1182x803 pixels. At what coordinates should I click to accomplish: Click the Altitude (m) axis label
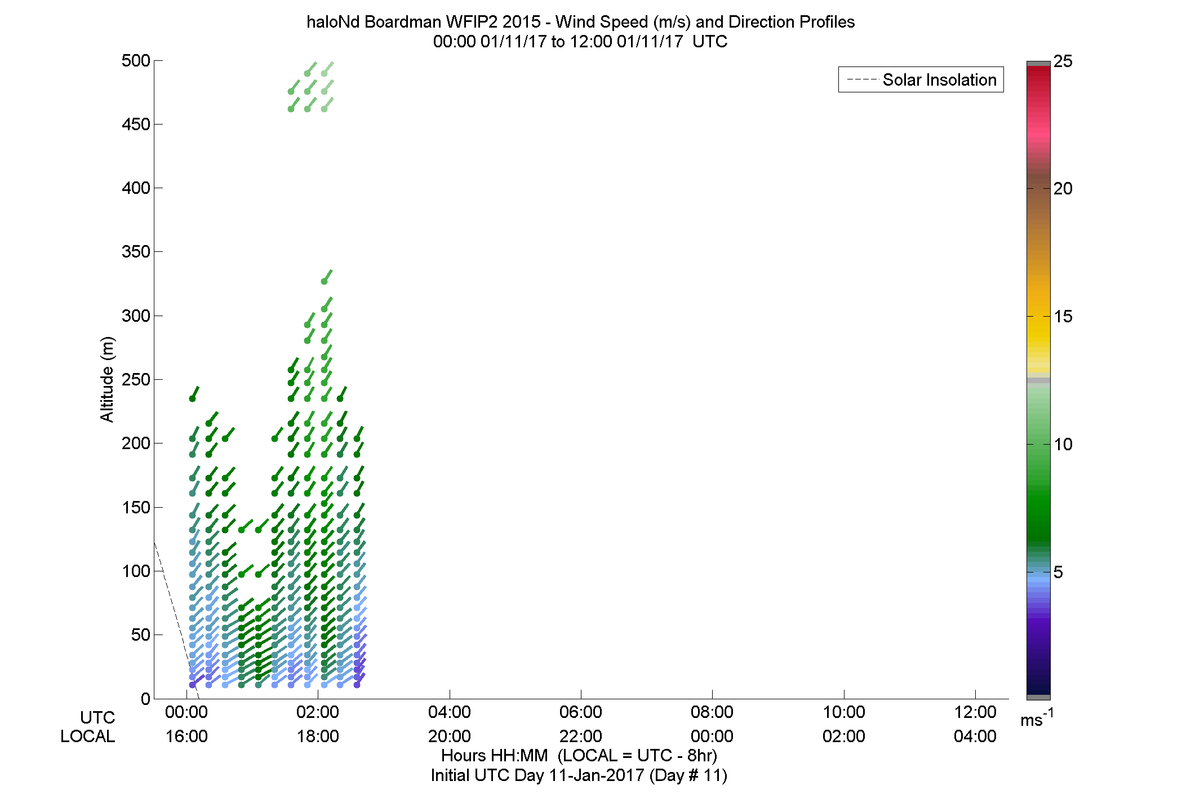click(107, 379)
